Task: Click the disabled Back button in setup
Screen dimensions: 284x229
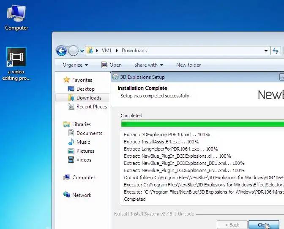Action: point(232,225)
